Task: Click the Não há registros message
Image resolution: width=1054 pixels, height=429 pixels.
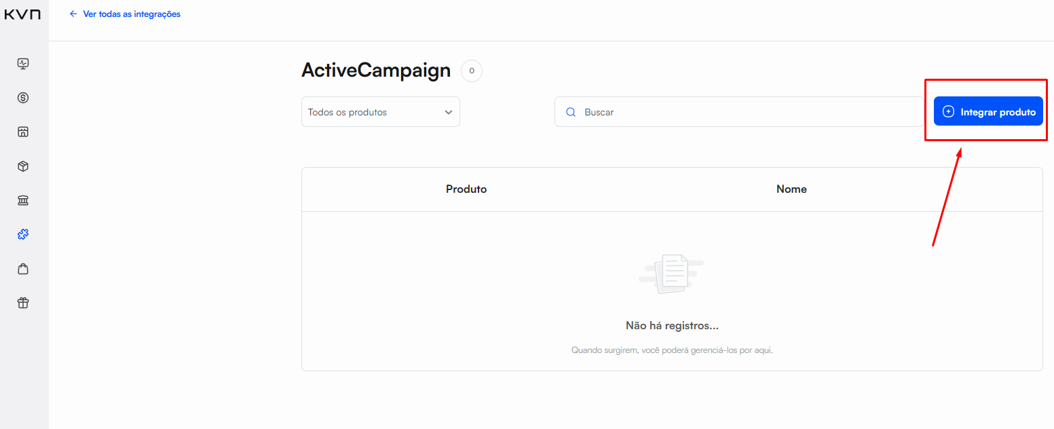Action: 672,326
